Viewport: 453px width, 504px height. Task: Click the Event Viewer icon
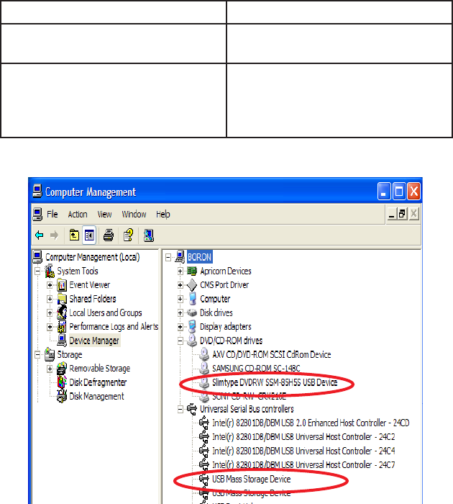point(62,285)
